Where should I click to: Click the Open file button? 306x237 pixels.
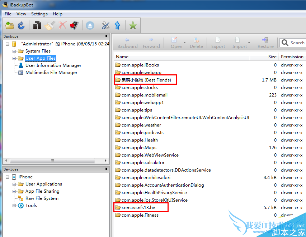(x=176, y=43)
